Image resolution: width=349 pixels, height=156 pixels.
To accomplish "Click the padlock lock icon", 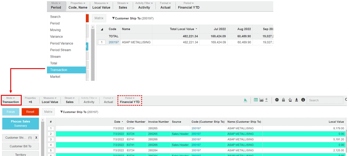I will point(283,100).
